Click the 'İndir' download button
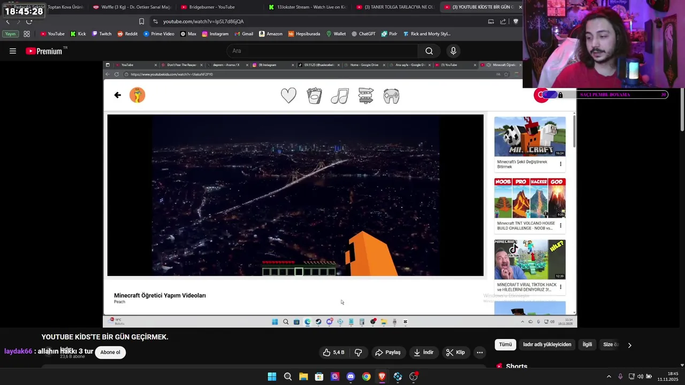Screen dimensions: 685x385 tap(424, 352)
